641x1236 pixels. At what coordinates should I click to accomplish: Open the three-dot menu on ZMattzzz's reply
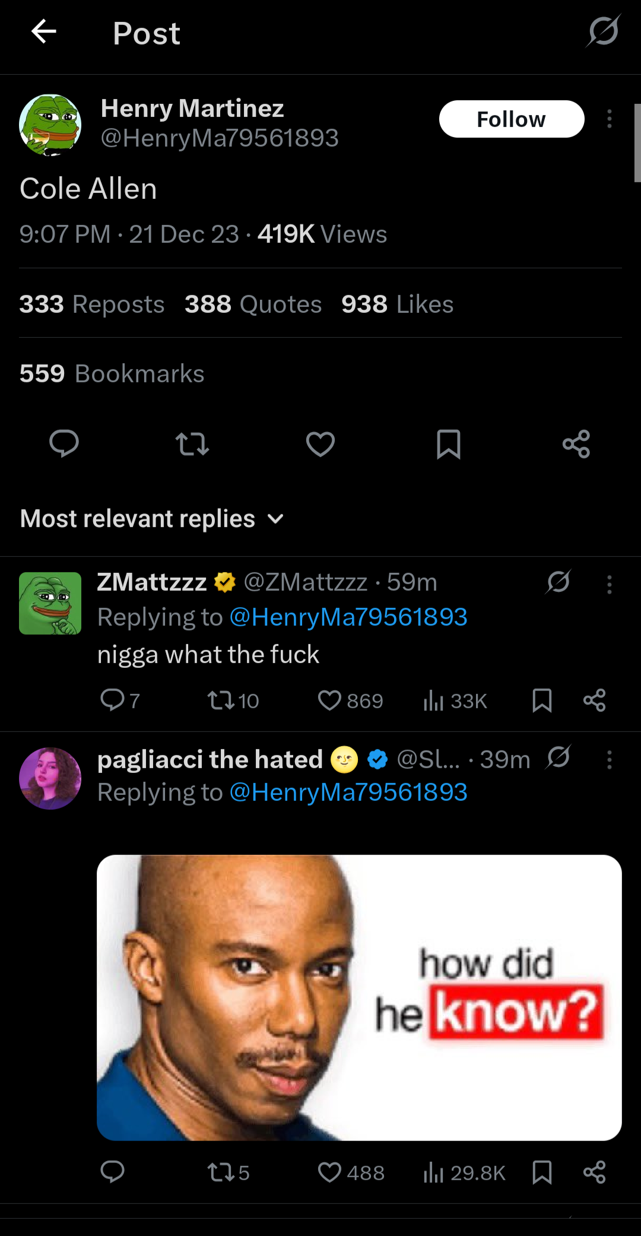[x=609, y=585]
